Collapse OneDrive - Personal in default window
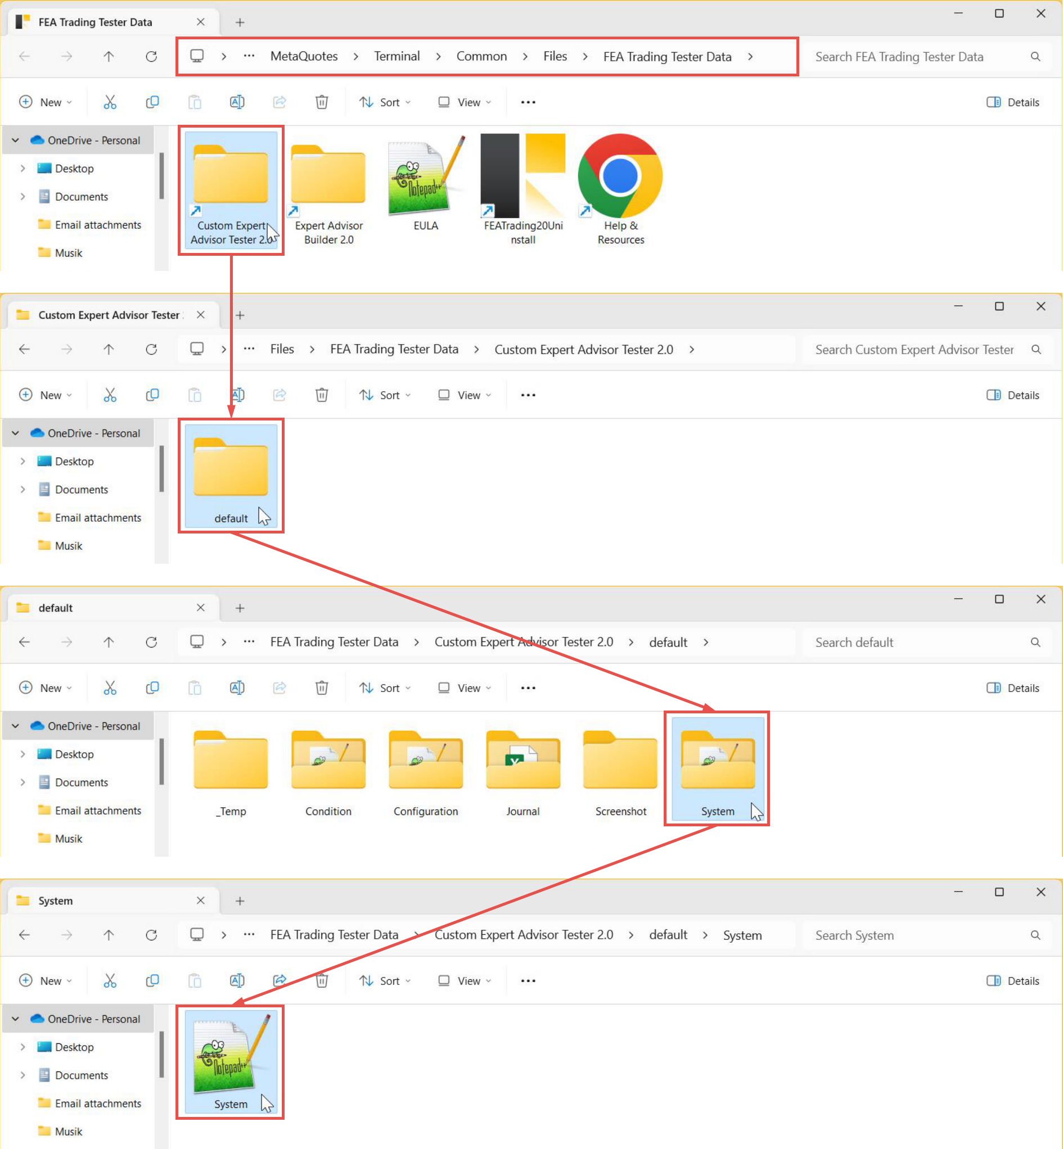 coord(16,726)
